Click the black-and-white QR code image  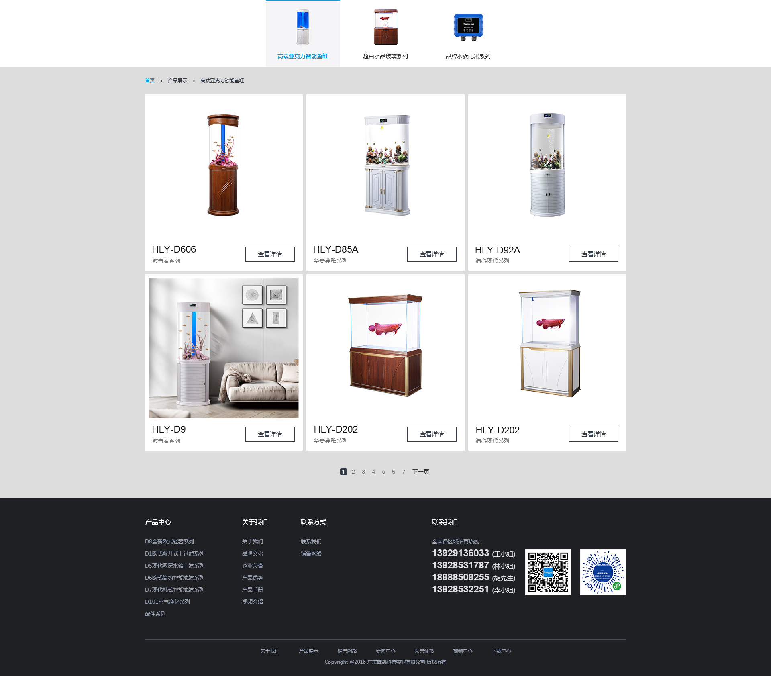pos(548,572)
